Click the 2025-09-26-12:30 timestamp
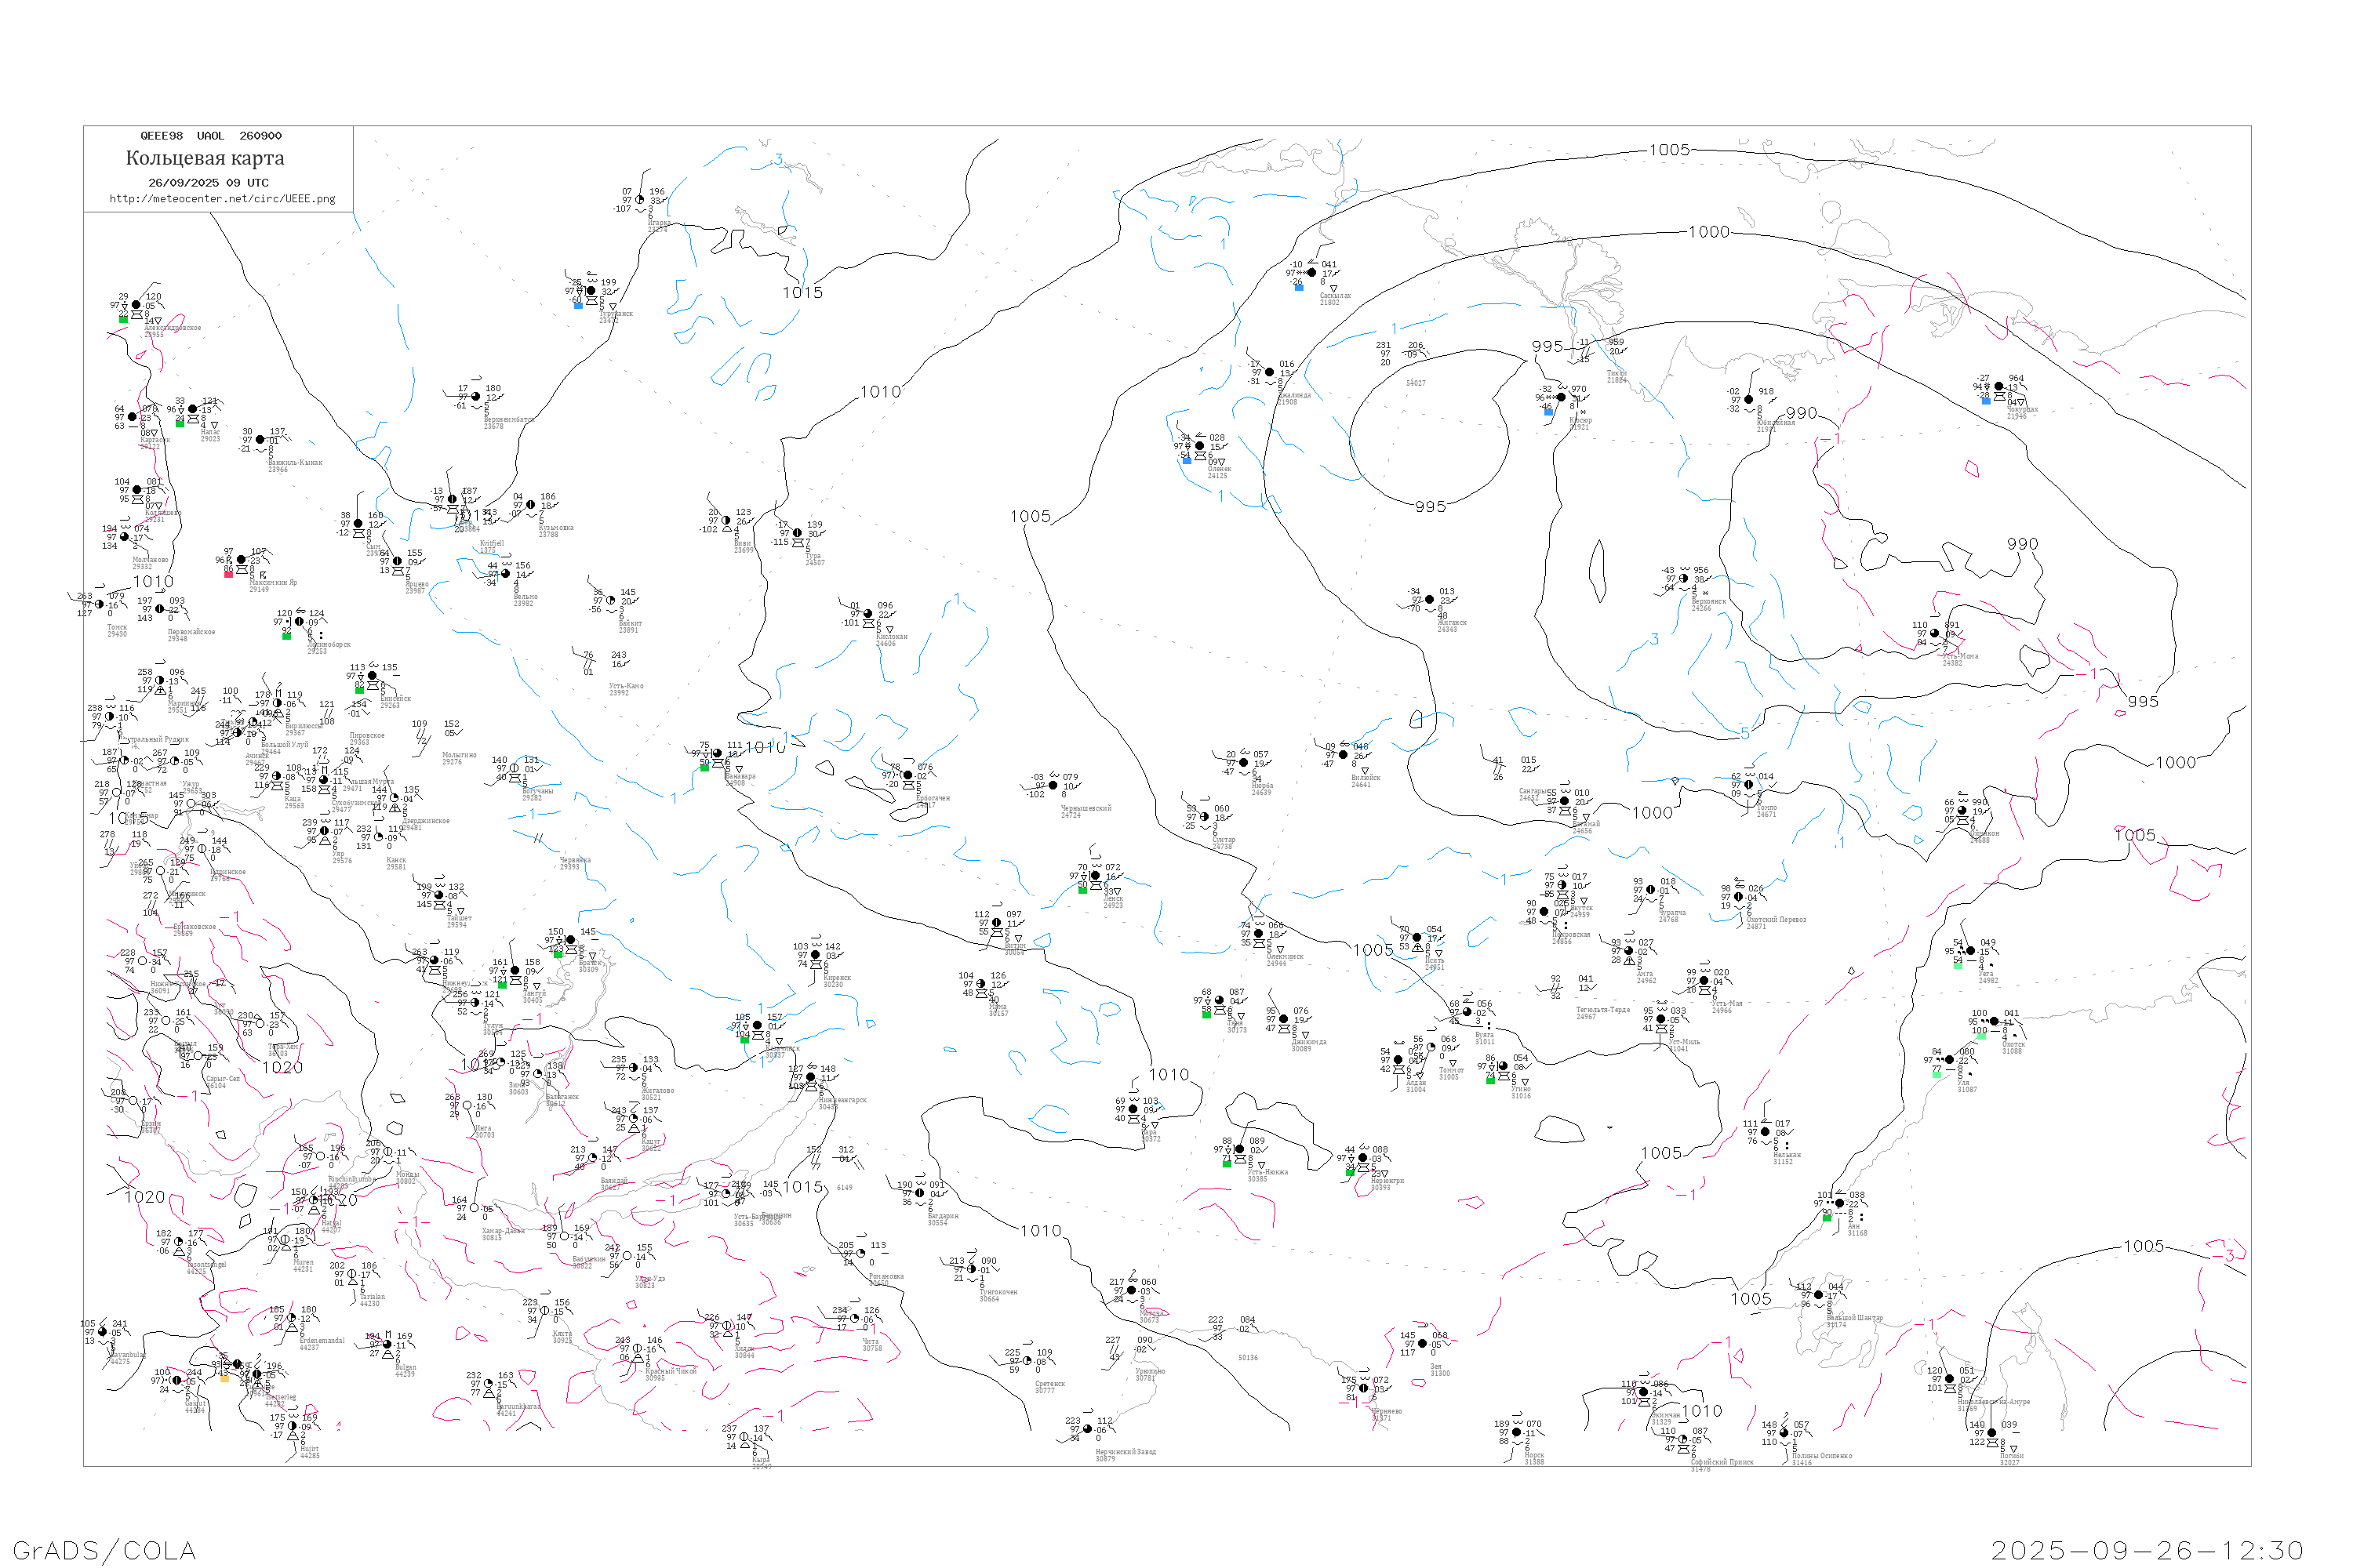Screen dimensions: 2353x1568 pos(2147,1550)
